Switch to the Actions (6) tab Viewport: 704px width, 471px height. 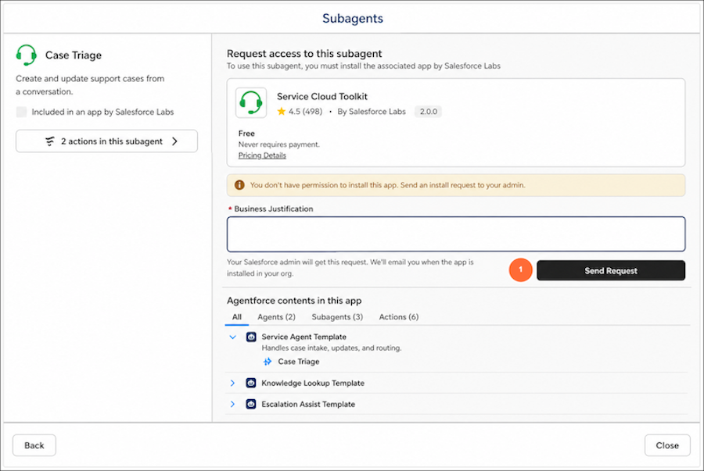pyautogui.click(x=399, y=317)
